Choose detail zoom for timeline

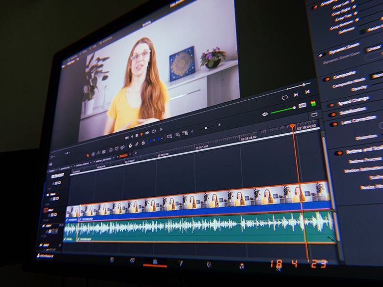click(178, 134)
